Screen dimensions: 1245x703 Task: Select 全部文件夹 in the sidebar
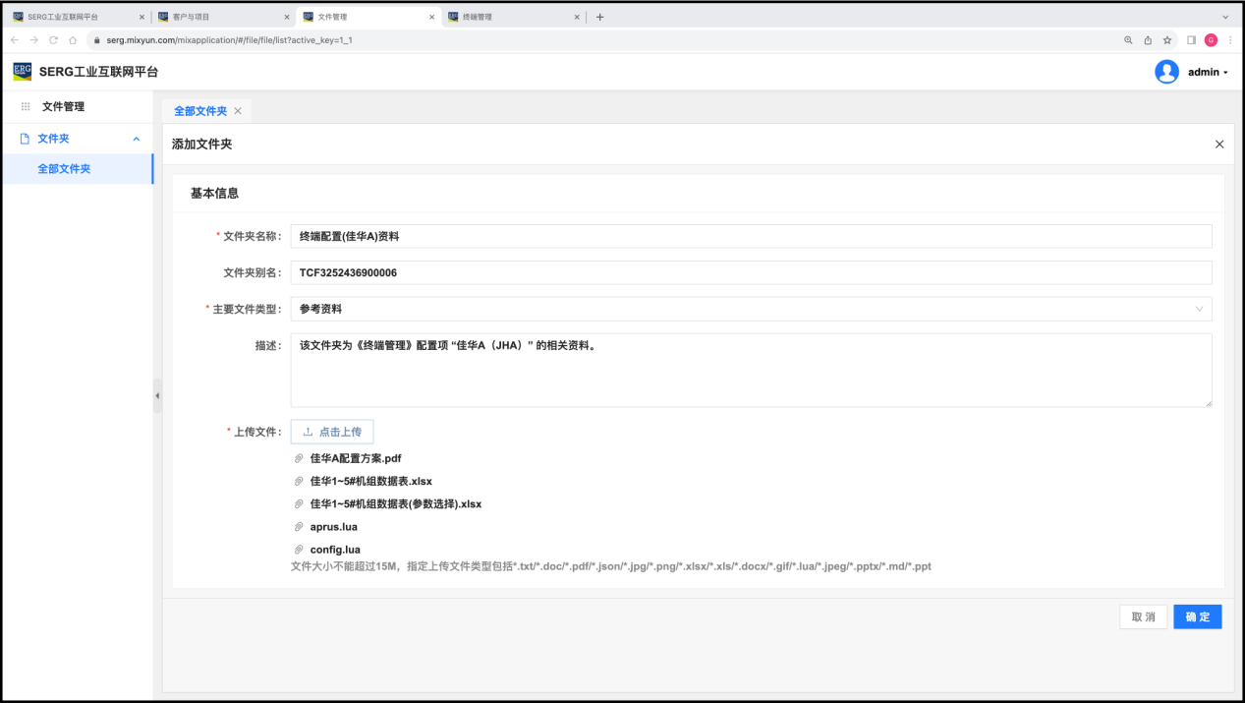point(64,169)
